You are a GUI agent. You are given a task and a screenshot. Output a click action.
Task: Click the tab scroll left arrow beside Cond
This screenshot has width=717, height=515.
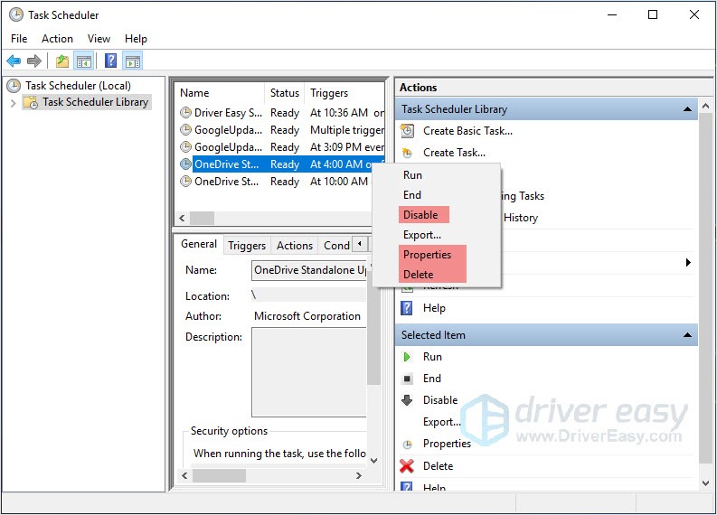(360, 244)
